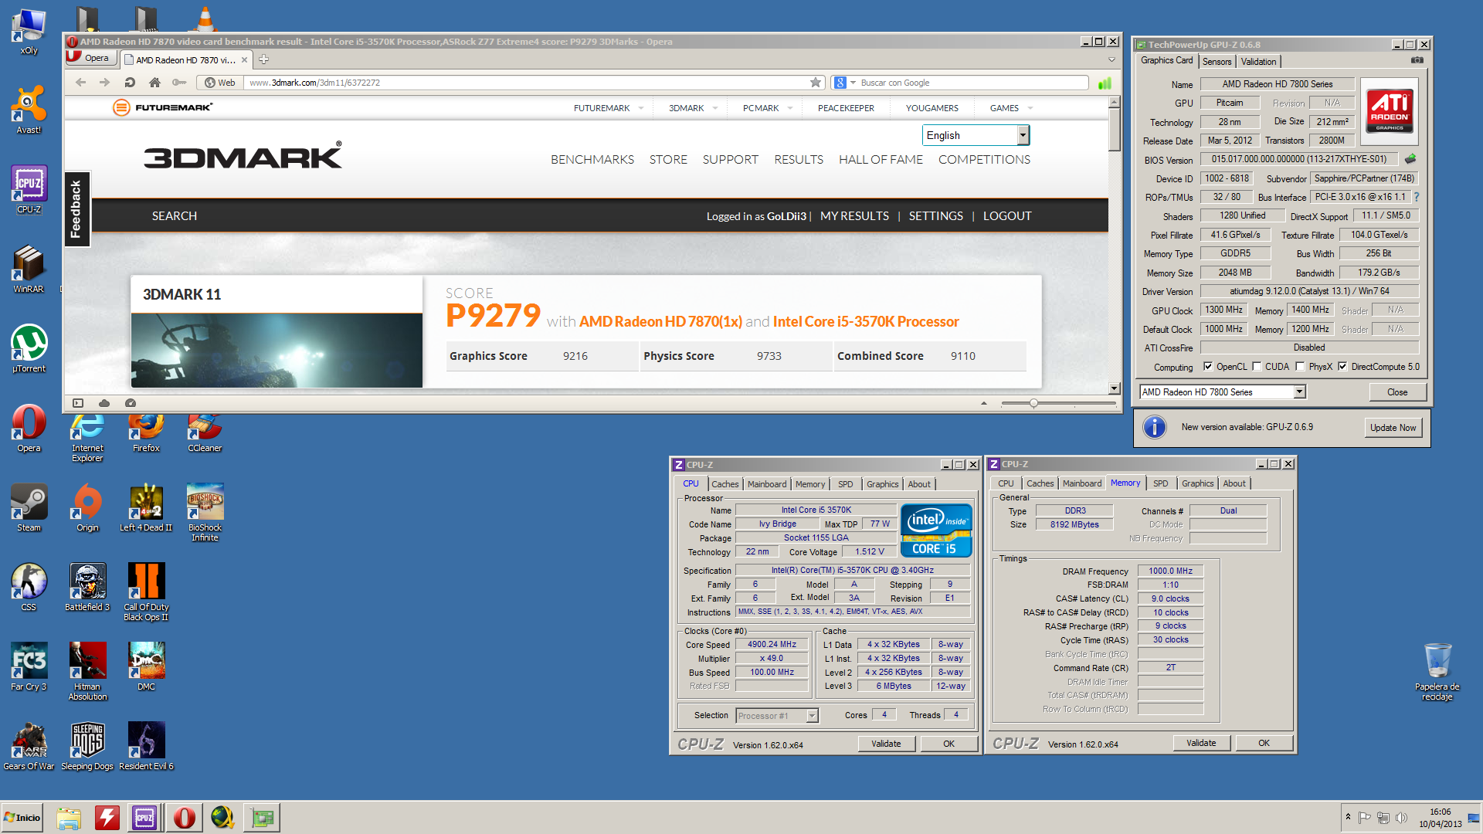1483x834 pixels.
Task: Click the bookmark star in address bar
Action: pos(816,83)
